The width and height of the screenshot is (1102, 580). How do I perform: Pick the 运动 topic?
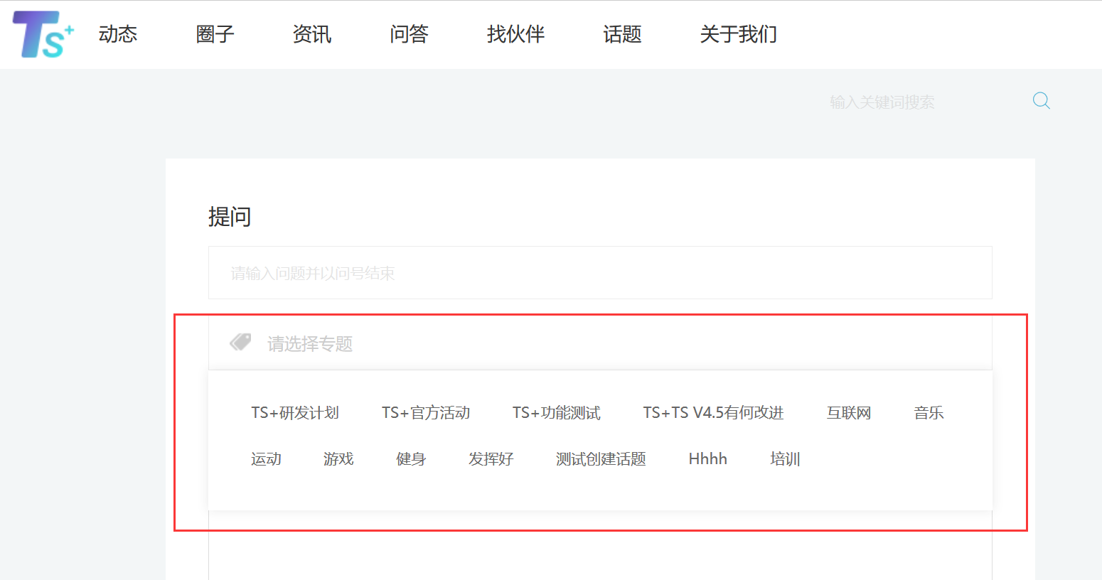pos(266,459)
